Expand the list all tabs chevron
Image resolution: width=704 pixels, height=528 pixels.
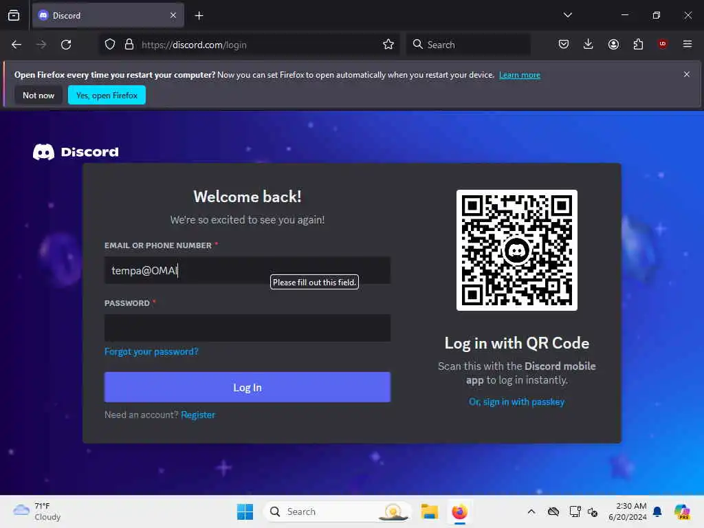coord(567,15)
